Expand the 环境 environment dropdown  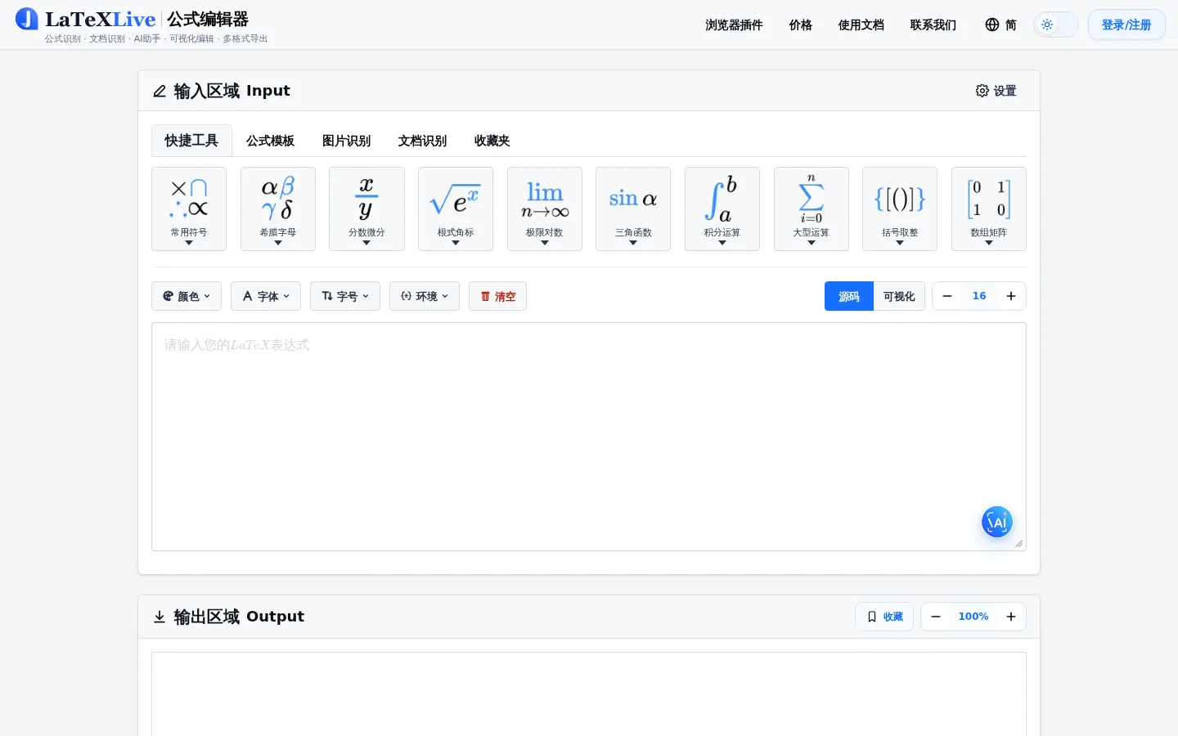pyautogui.click(x=425, y=296)
